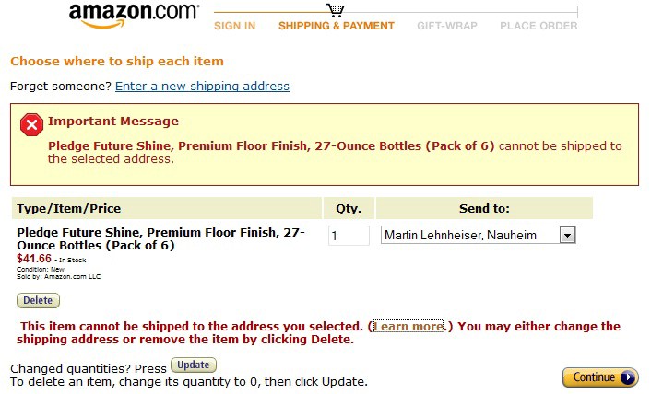The height and width of the screenshot is (394, 651).
Task: Click the Pledge Future Shine item title
Action: [160, 238]
